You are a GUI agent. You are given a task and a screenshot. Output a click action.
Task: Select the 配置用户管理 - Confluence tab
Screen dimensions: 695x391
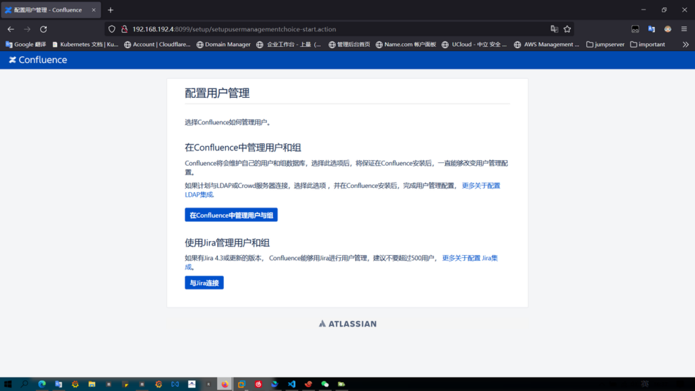[x=48, y=10]
